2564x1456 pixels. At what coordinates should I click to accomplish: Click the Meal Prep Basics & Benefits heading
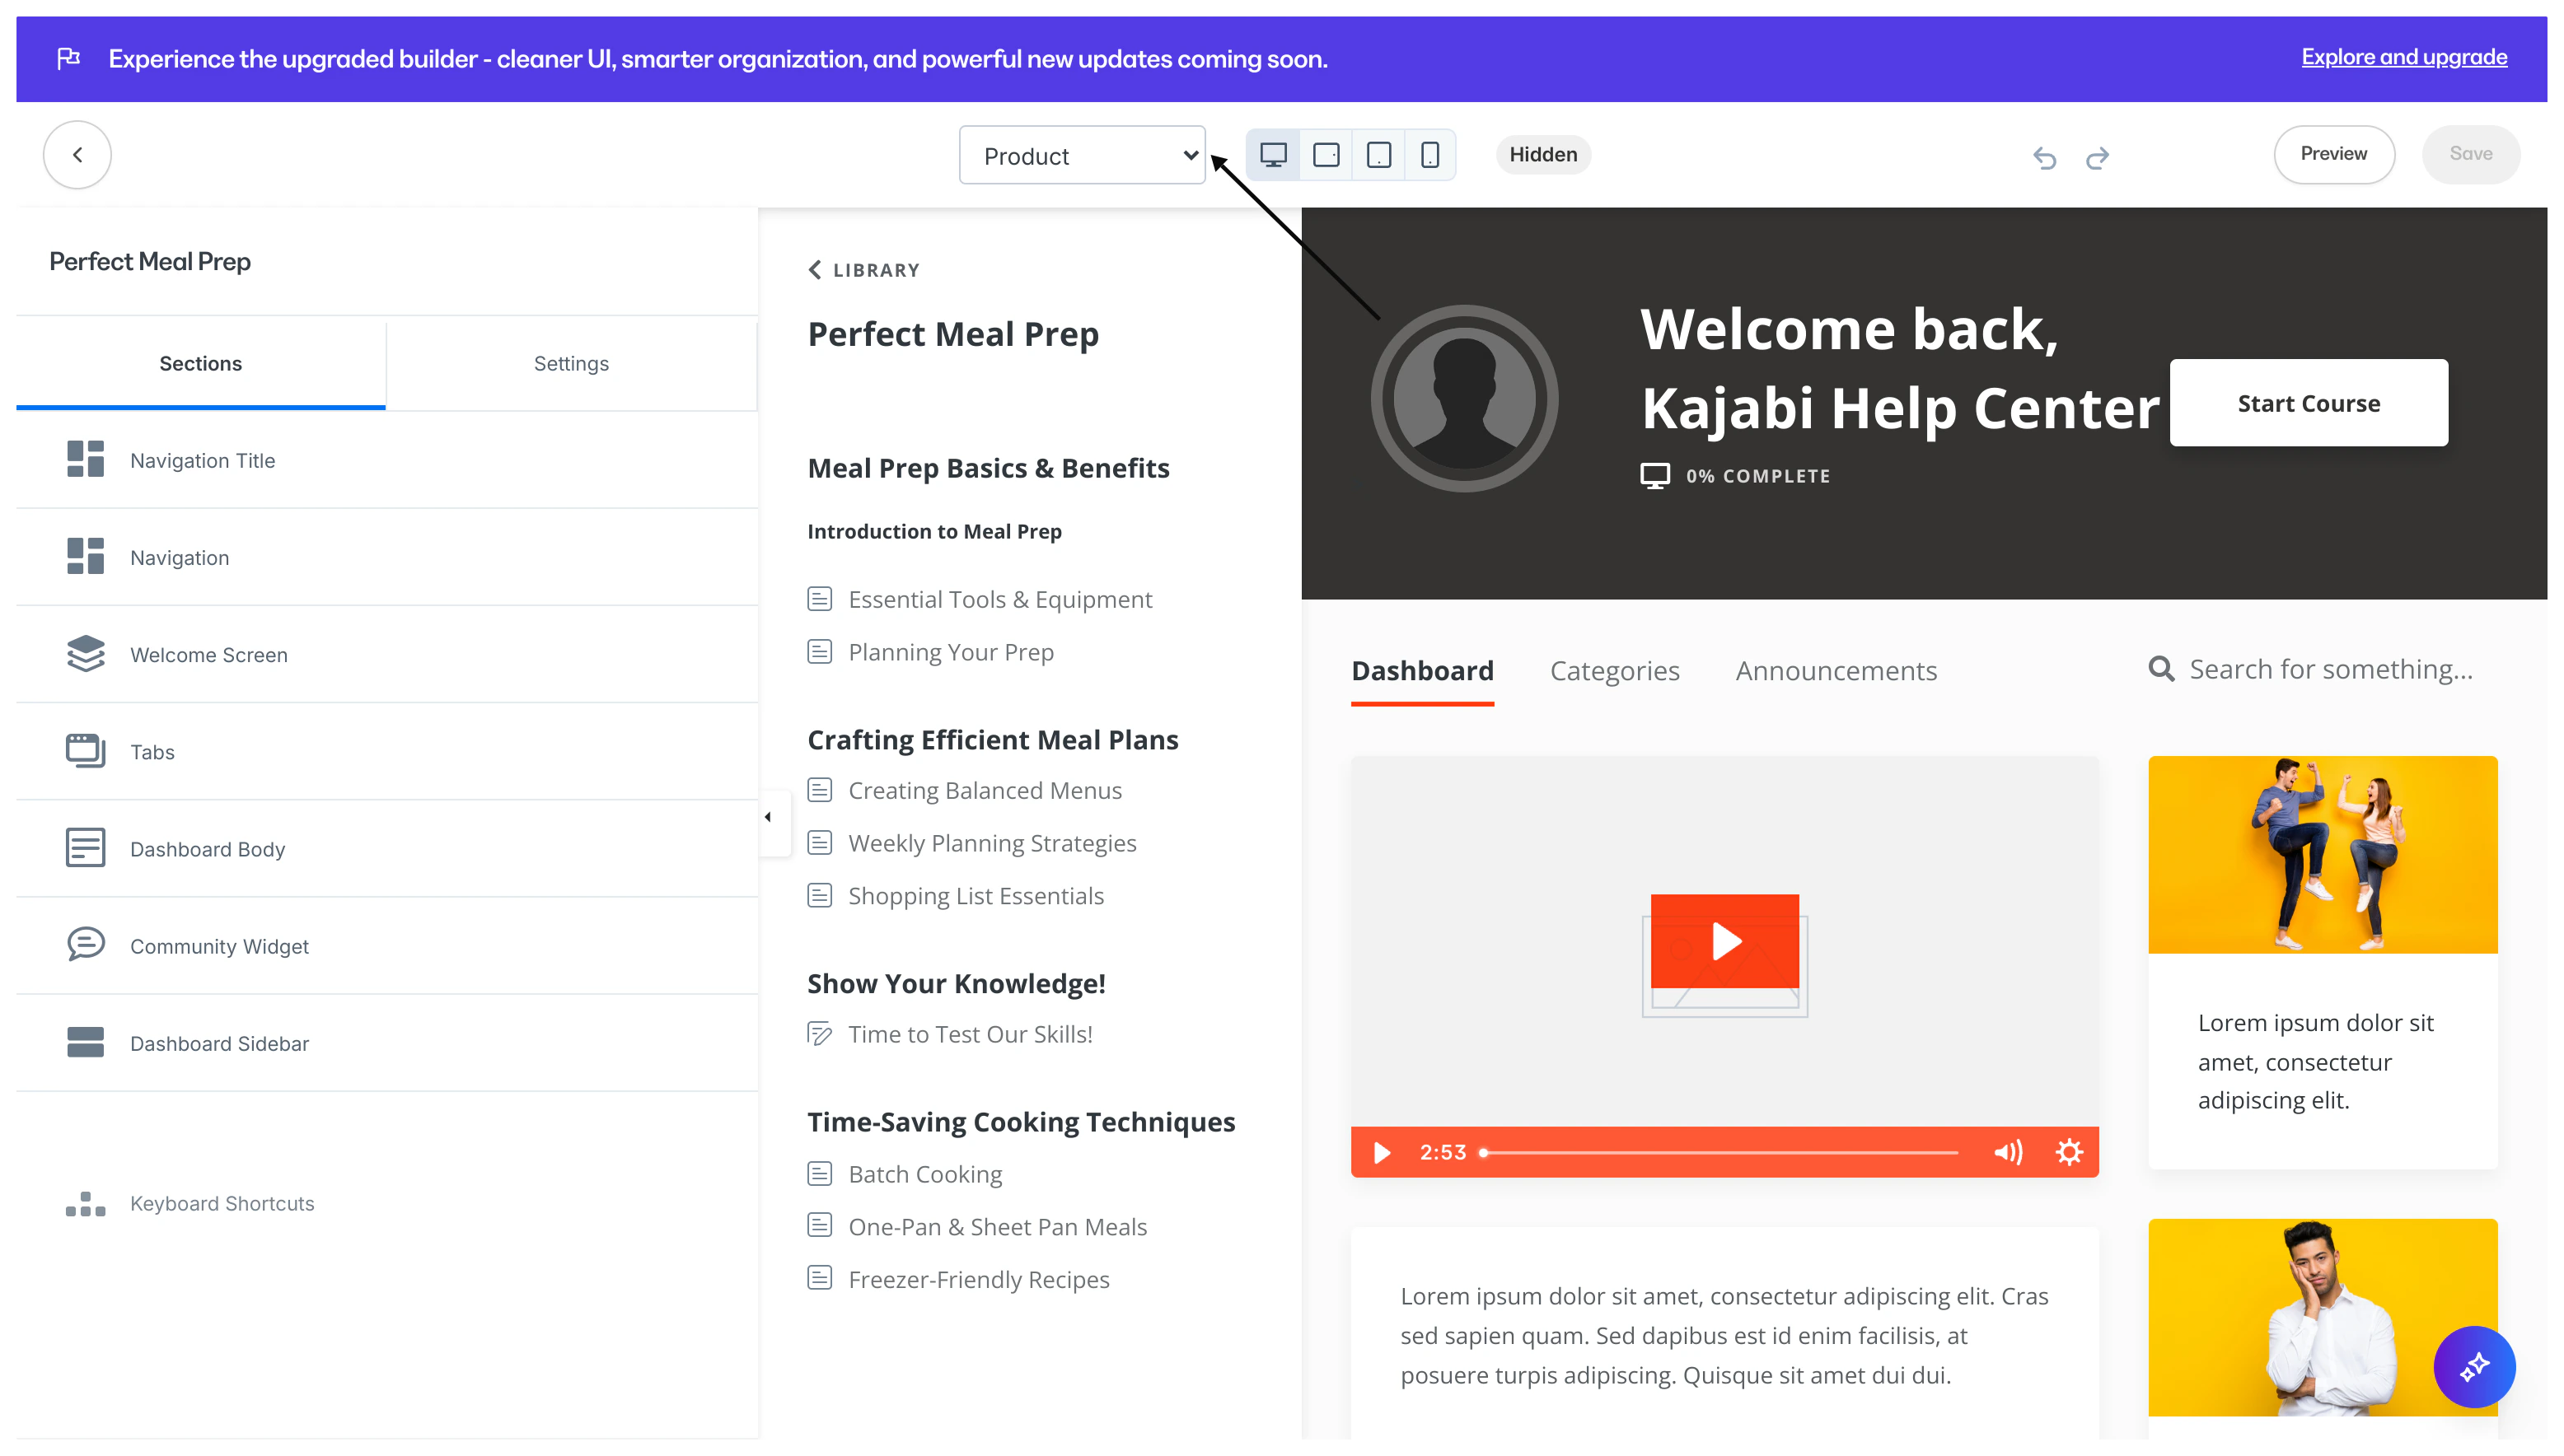pos(989,468)
